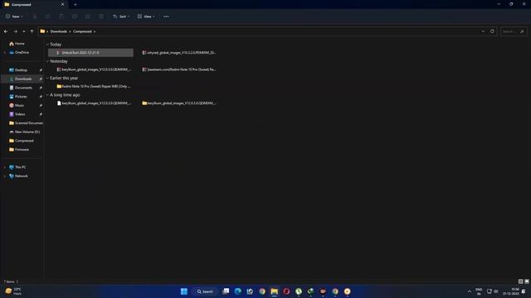Viewport: 531px width, 298px height.
Task: Add a new File Explorer tab
Action: coord(76,4)
